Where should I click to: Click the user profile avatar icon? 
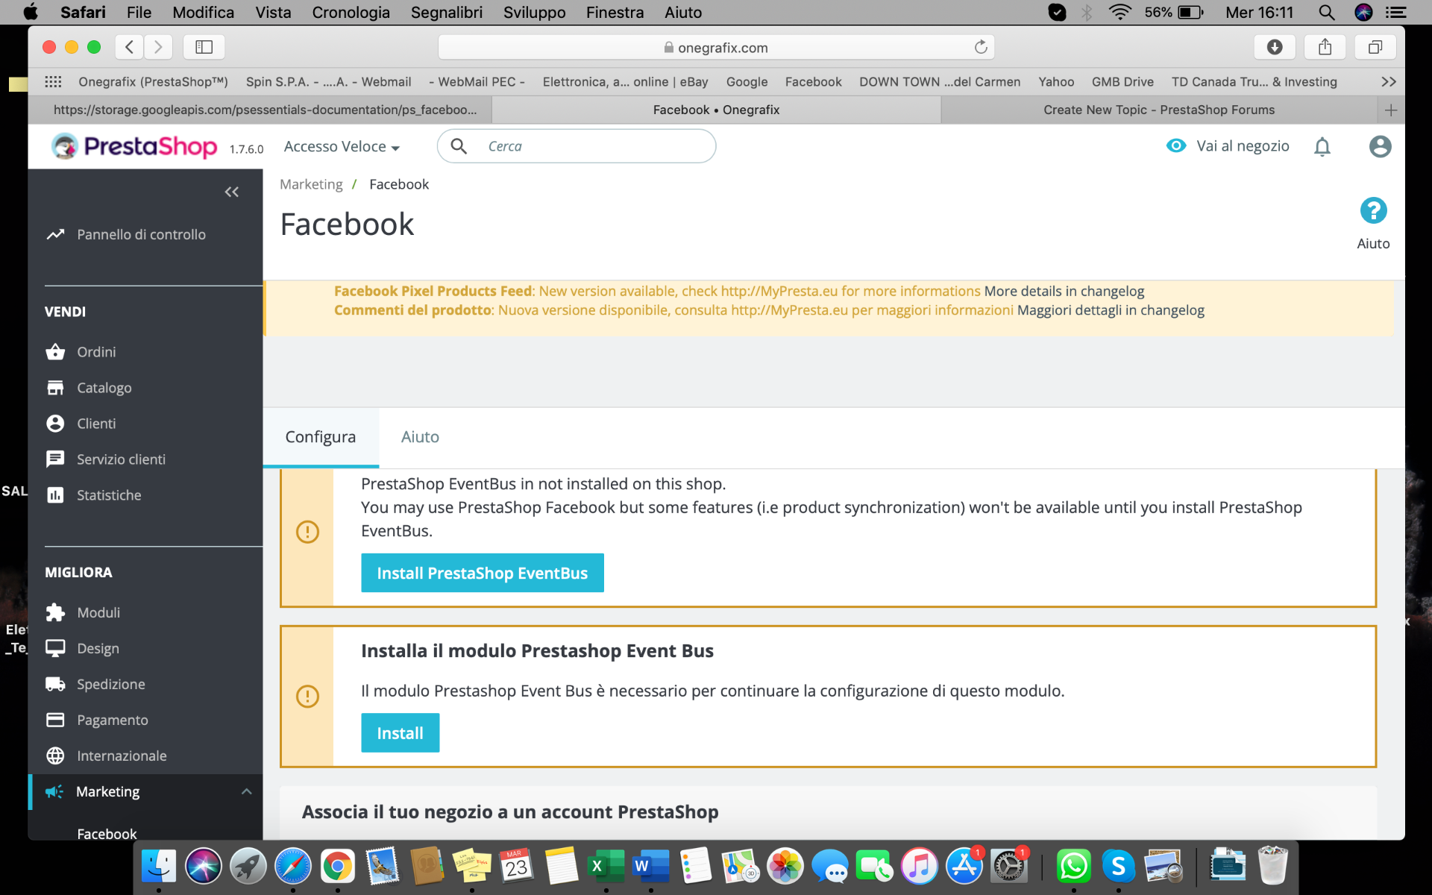(x=1380, y=146)
